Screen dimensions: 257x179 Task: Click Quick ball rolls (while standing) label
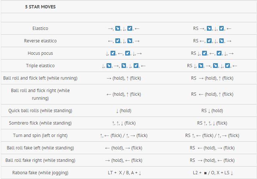(40, 111)
